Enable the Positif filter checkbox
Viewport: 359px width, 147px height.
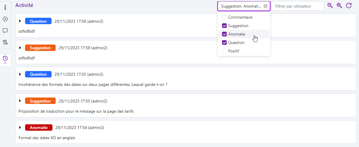[224, 51]
